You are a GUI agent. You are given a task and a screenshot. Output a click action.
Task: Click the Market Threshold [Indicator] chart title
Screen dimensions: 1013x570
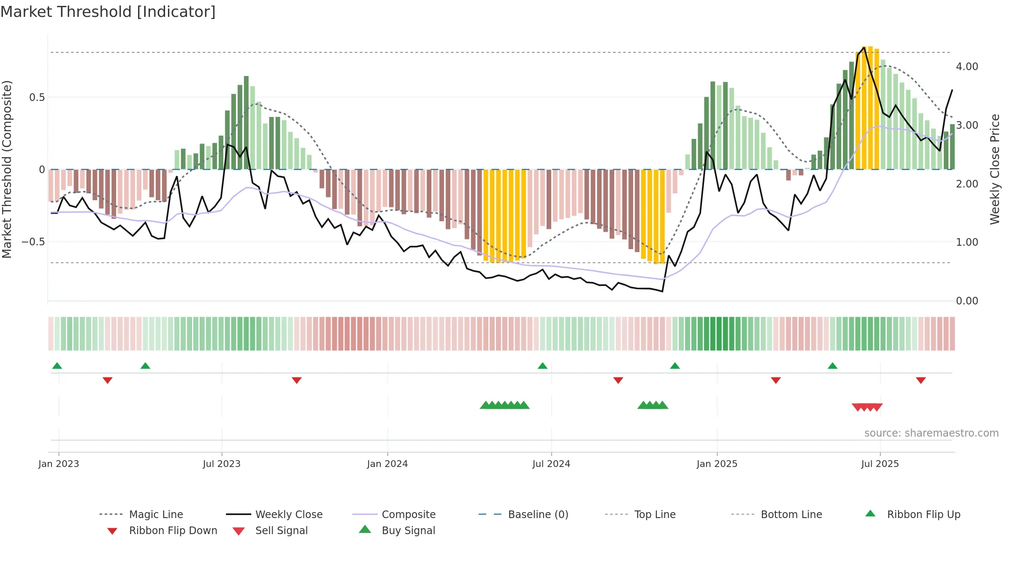(x=108, y=12)
